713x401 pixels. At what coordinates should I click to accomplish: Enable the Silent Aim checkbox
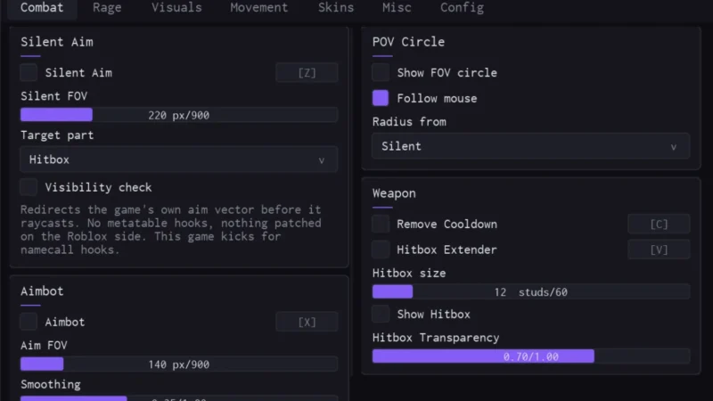coord(29,73)
